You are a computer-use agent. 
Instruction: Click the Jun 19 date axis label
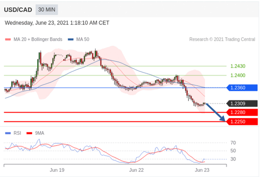pos(57,170)
